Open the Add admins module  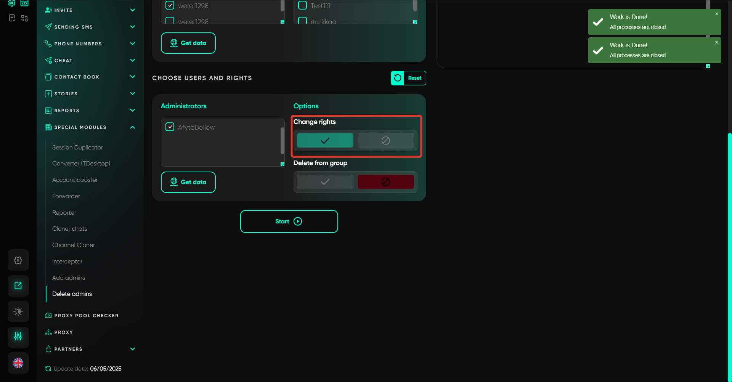pos(69,278)
